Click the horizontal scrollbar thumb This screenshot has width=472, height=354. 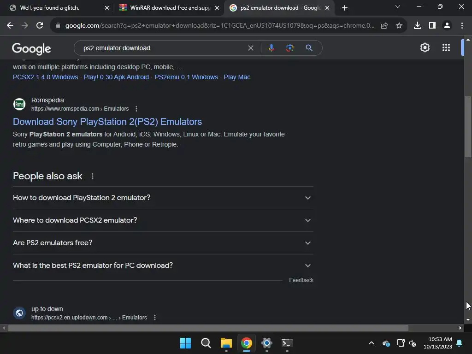pyautogui.click(x=208, y=328)
